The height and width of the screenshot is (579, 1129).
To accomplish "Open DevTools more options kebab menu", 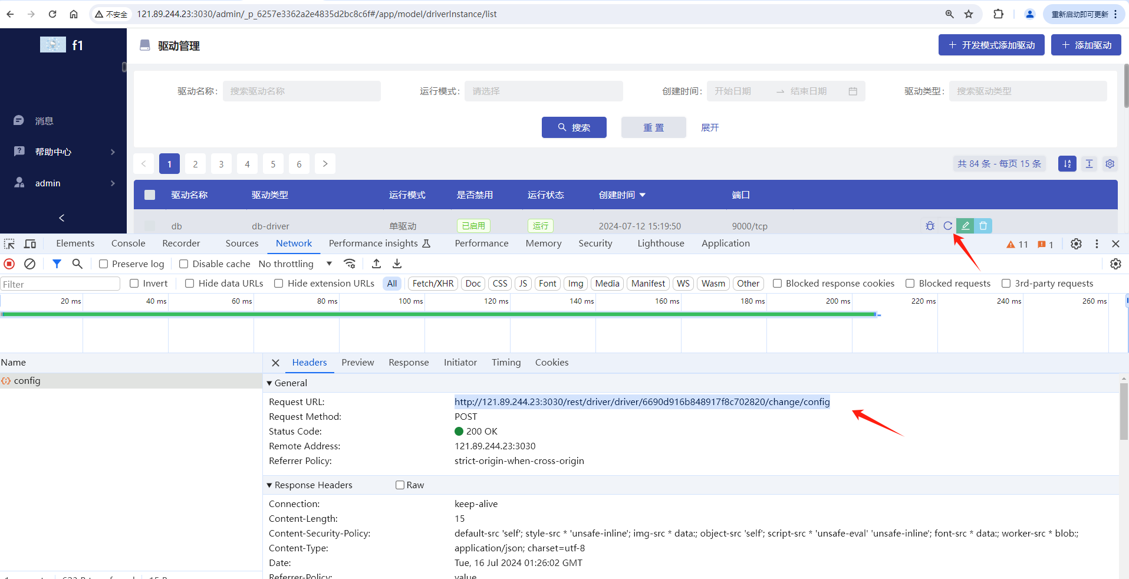I will (x=1097, y=244).
